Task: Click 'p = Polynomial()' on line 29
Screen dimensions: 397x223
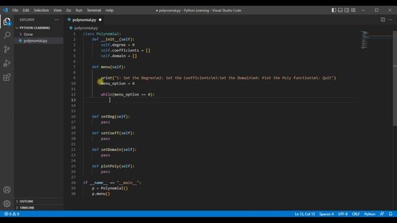Action: [x=110, y=188]
